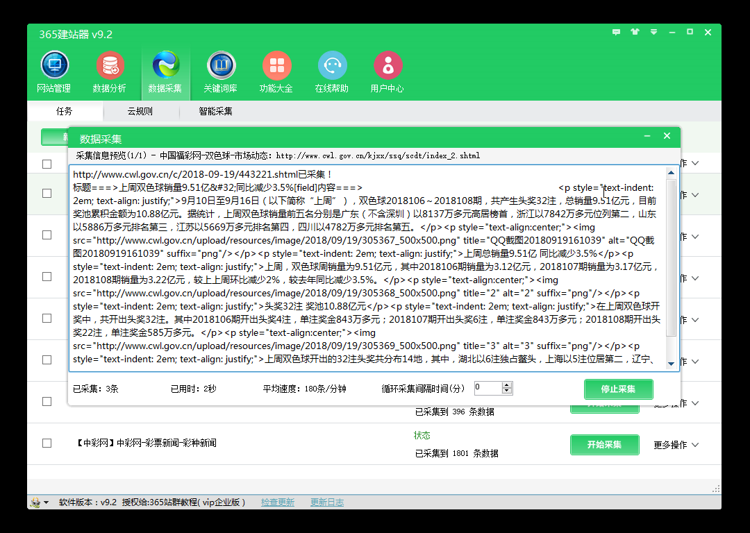Click the 已采集到 1801 条数据 text

pos(456,453)
